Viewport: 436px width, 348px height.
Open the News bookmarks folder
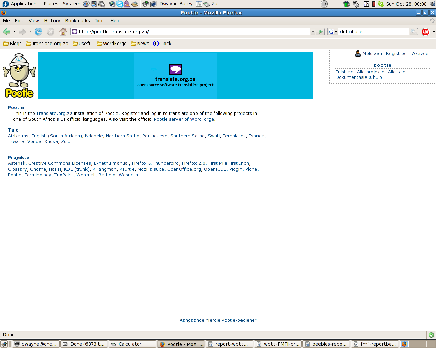140,43
